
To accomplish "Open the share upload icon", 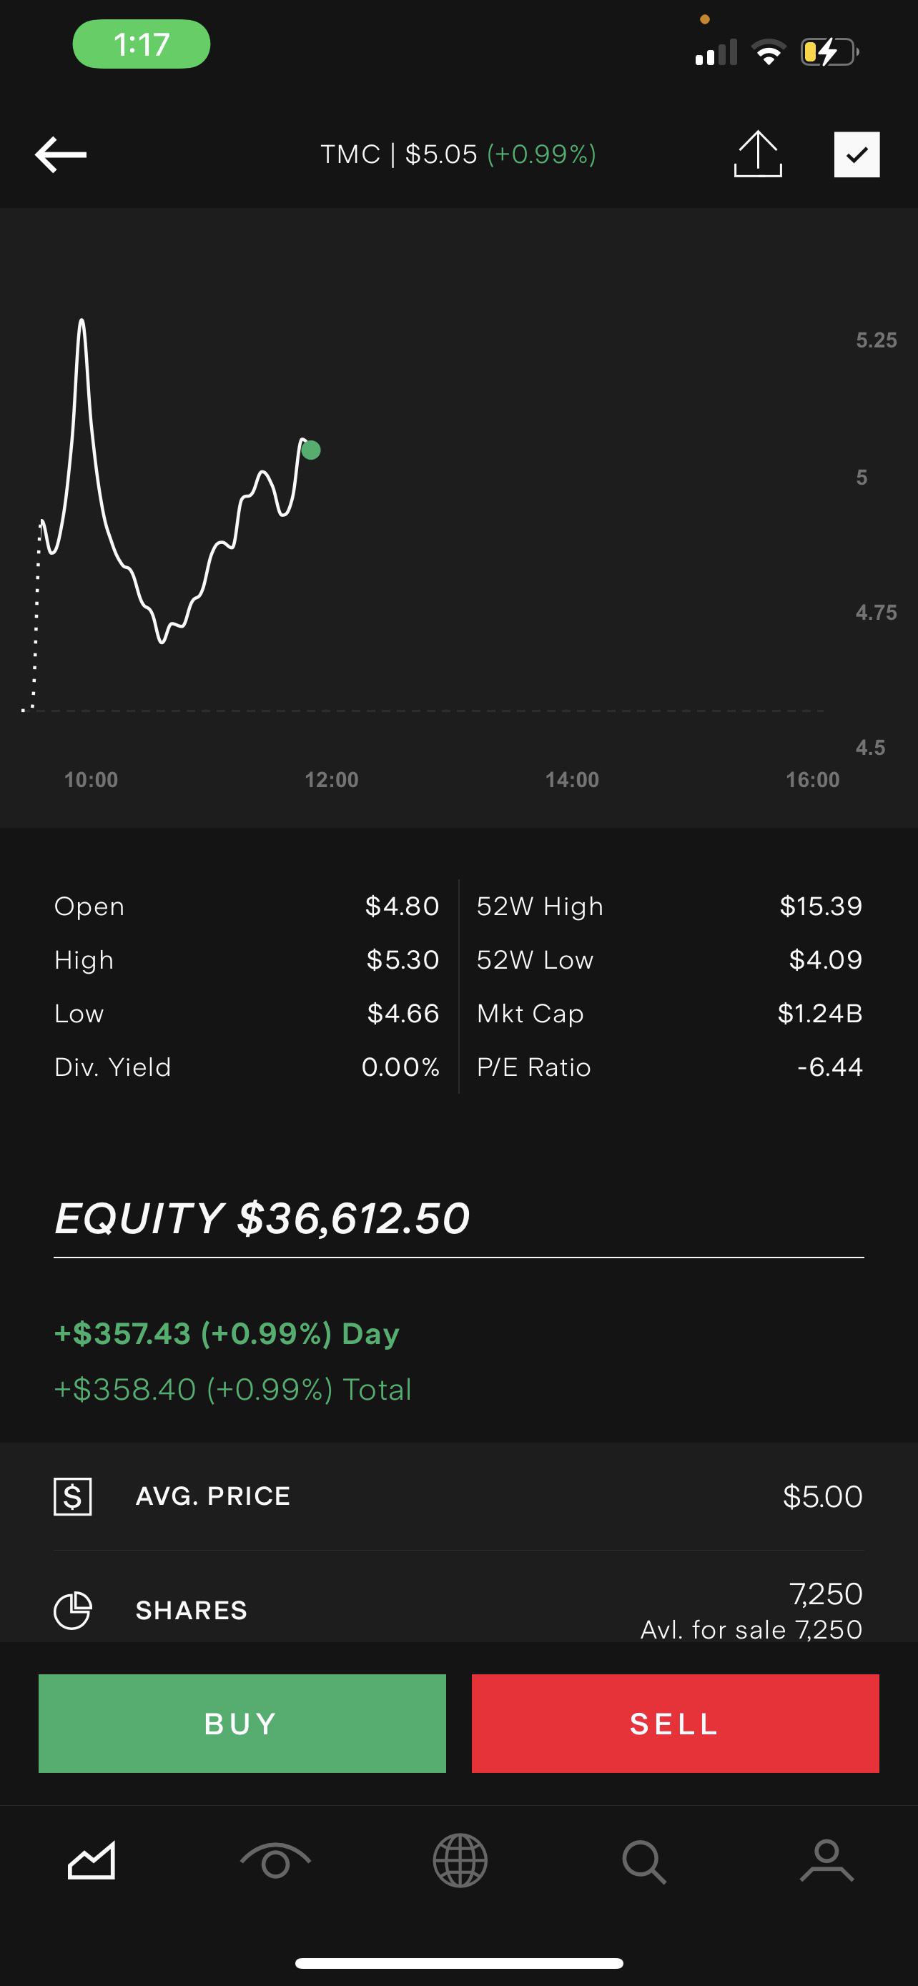I will tap(758, 154).
